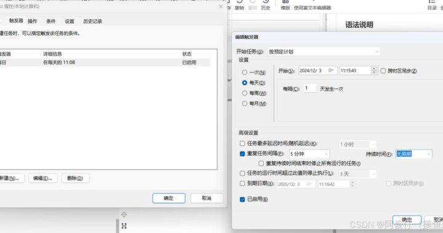Image resolution: width=443 pixels, height=233 pixels.
Task: Click the 已启用 status cell in the trigger list
Action: tap(189, 63)
